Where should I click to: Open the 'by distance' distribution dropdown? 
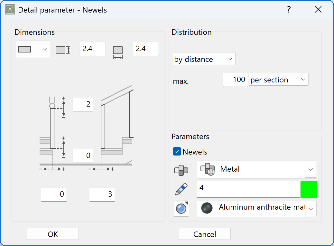pos(230,59)
